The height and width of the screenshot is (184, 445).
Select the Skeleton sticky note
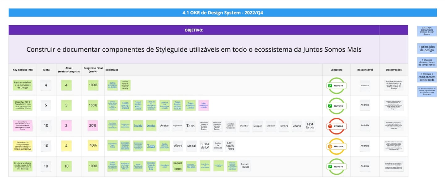271,126
